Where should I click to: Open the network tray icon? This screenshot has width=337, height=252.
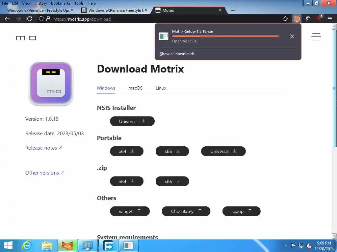[301, 245]
